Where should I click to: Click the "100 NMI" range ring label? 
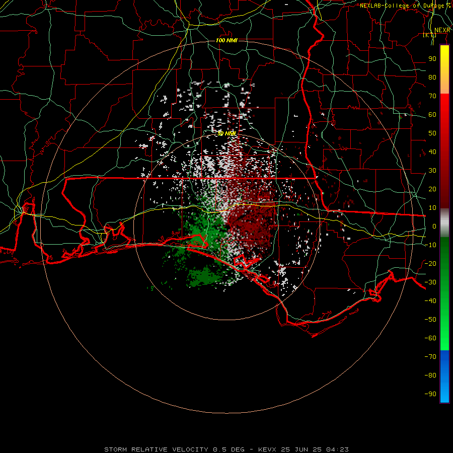click(226, 40)
